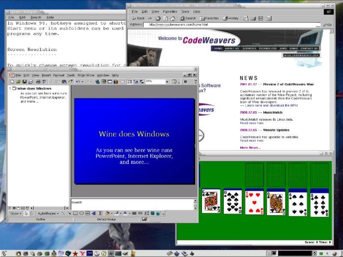
Task: Click the Internet Explorer address field
Action: 232,25
